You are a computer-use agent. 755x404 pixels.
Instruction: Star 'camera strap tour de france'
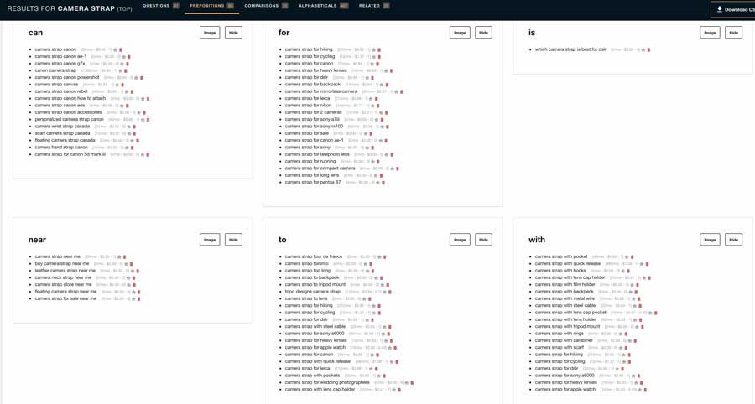click(x=379, y=256)
